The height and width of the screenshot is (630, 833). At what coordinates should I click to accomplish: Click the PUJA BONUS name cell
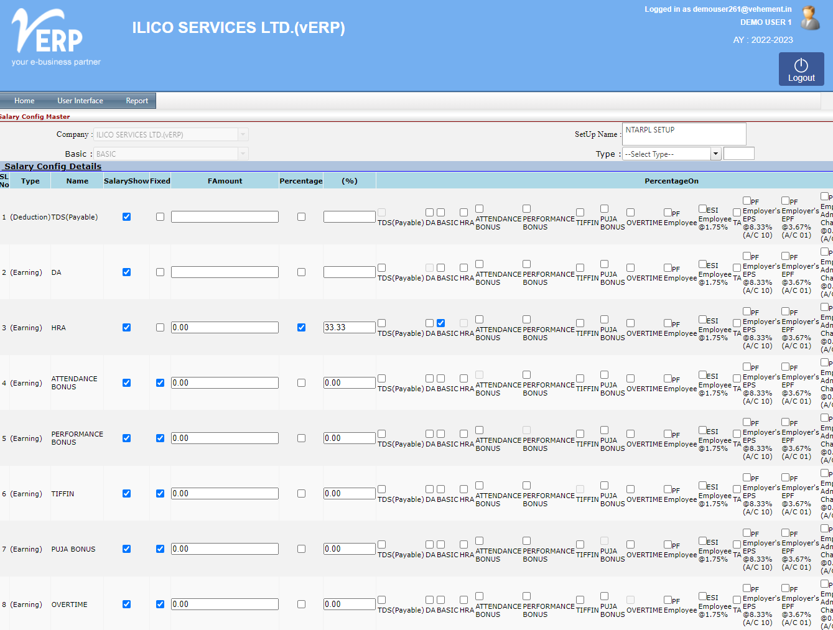pyautogui.click(x=73, y=549)
